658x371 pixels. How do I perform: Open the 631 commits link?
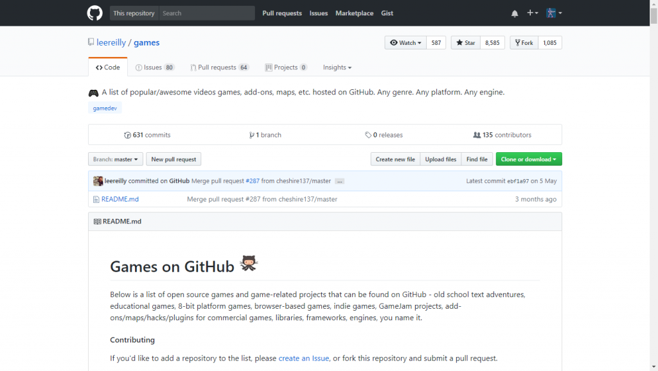147,135
